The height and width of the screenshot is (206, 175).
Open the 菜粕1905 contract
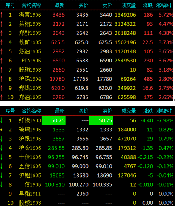30,24
